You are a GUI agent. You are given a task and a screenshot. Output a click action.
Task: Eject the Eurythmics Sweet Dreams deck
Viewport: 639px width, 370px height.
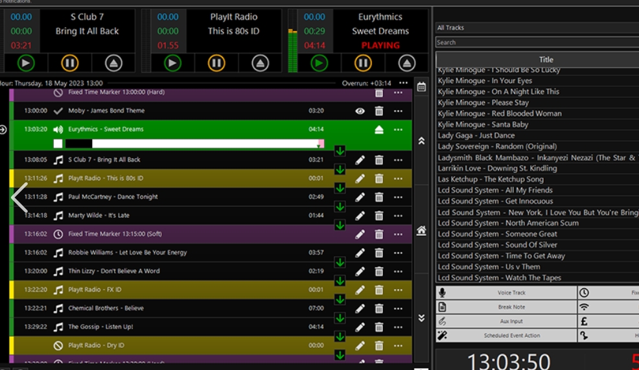(x=407, y=63)
